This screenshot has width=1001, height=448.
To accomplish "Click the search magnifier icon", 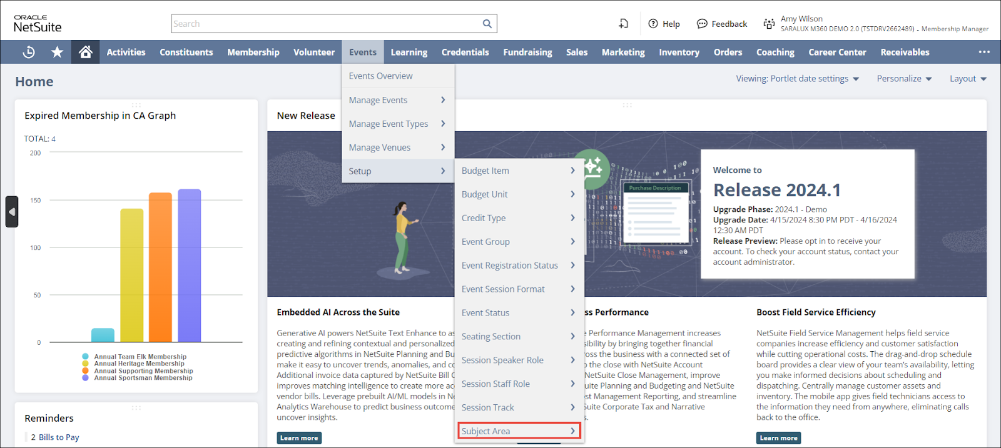I will pyautogui.click(x=487, y=24).
